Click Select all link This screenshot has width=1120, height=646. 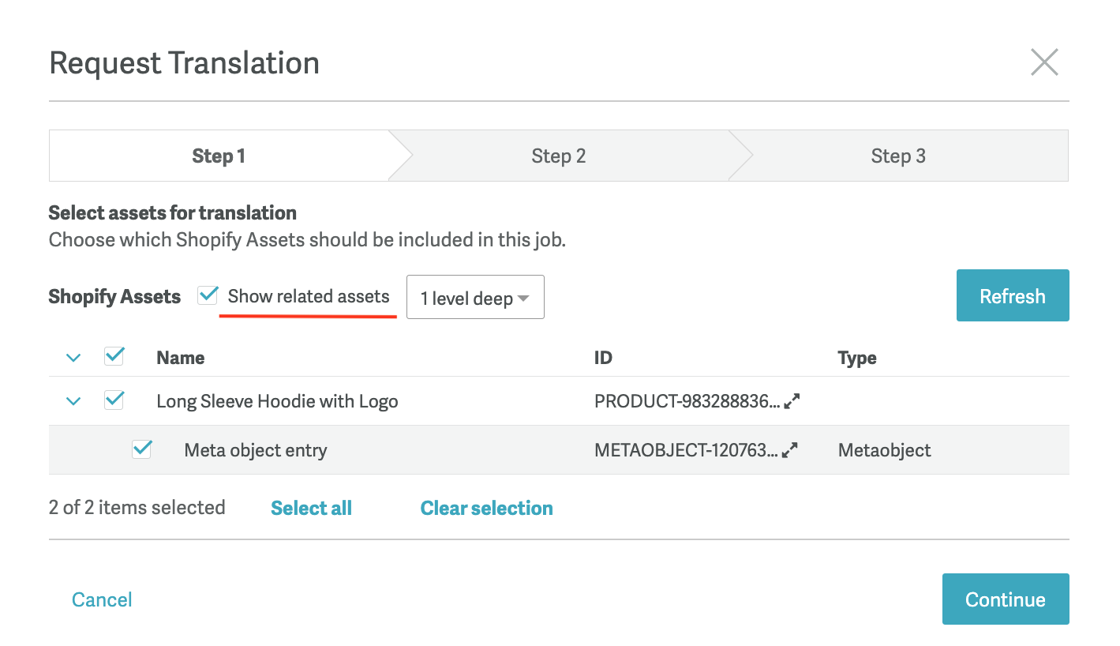tap(311, 508)
